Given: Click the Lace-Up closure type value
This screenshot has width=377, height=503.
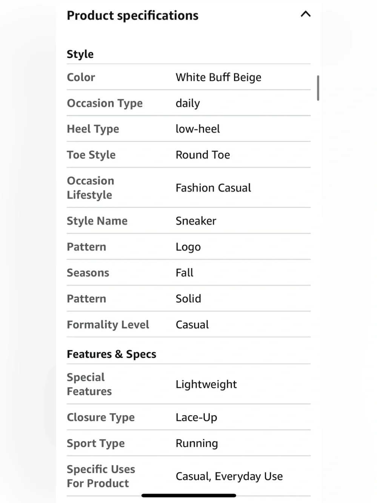Looking at the screenshot, I should coord(196,417).
